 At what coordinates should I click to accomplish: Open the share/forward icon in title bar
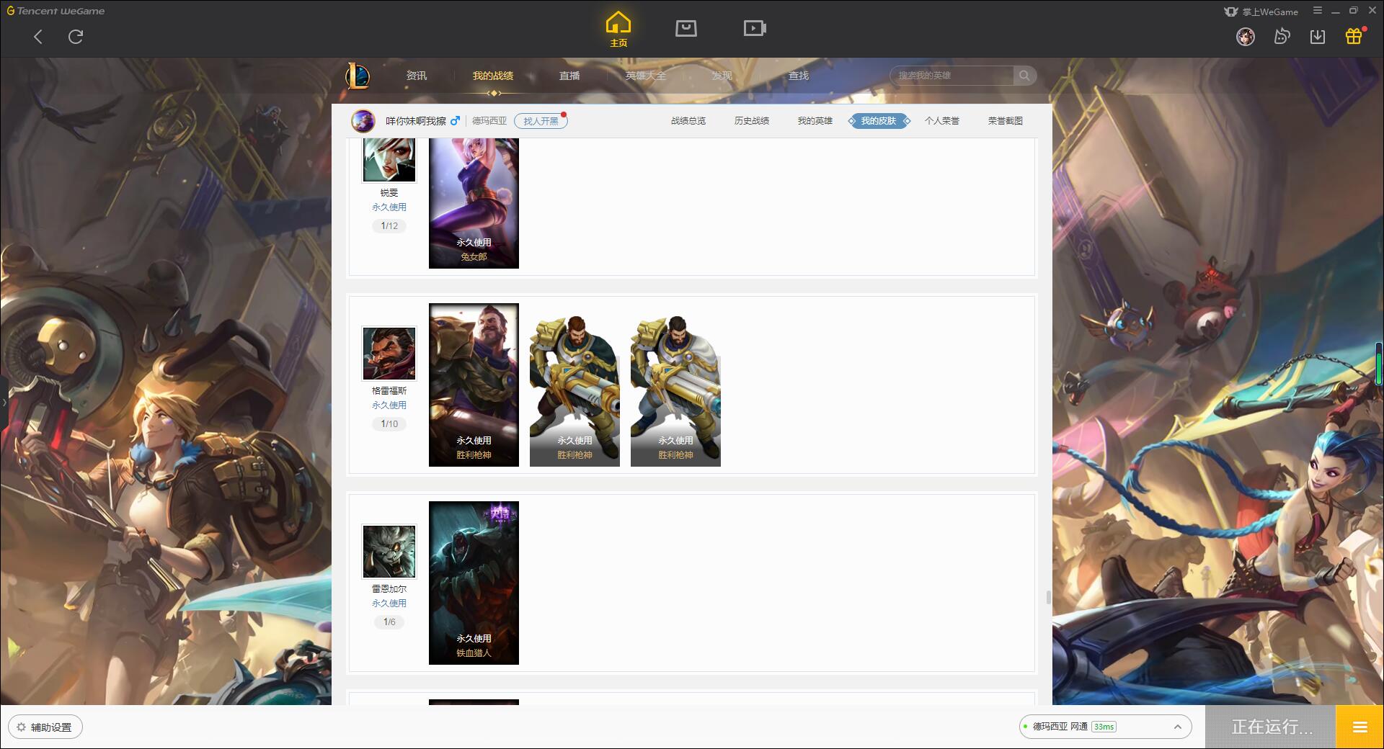[1282, 37]
